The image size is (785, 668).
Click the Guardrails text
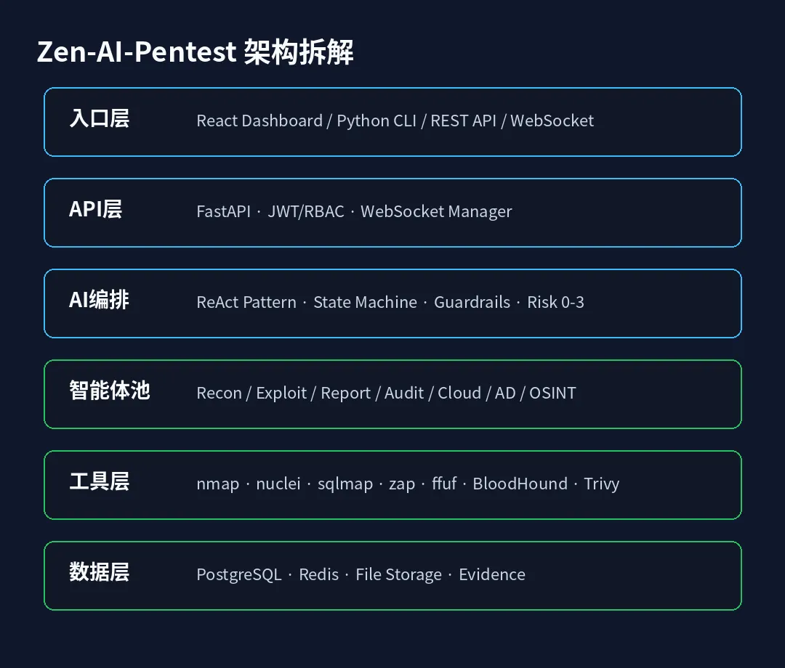coord(472,303)
